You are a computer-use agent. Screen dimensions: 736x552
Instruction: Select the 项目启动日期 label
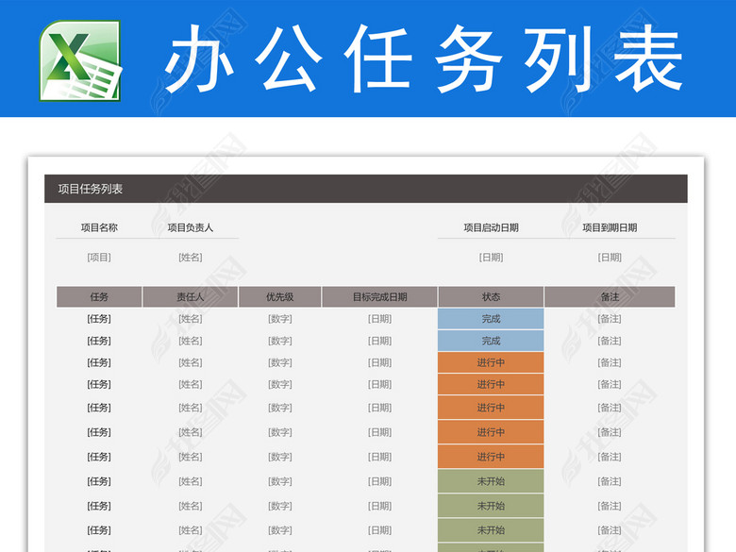491,227
